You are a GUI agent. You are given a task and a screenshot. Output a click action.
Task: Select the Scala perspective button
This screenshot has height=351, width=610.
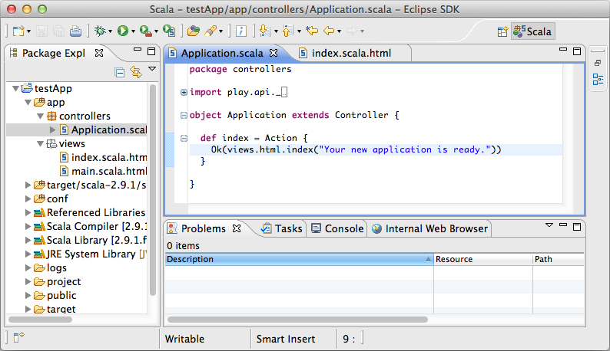click(533, 31)
